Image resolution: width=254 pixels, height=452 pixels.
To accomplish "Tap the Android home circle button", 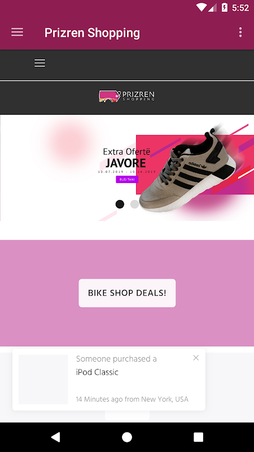I will [x=126, y=437].
